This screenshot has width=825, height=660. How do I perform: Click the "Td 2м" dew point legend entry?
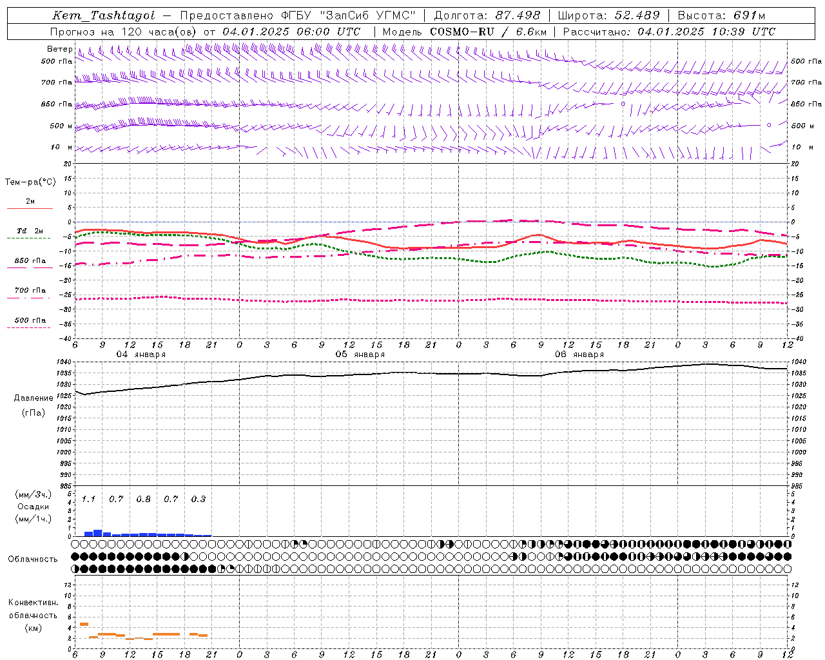point(30,231)
